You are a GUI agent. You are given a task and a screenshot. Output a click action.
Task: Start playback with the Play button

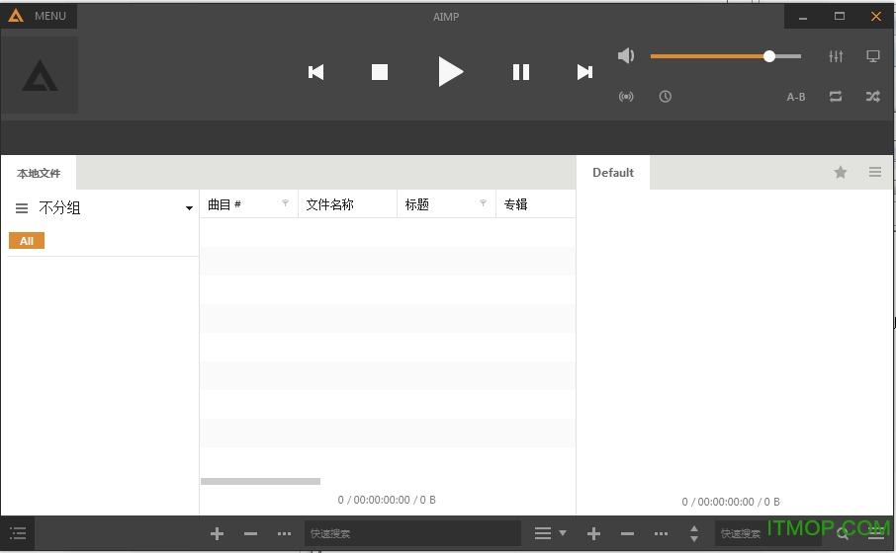[x=450, y=71]
